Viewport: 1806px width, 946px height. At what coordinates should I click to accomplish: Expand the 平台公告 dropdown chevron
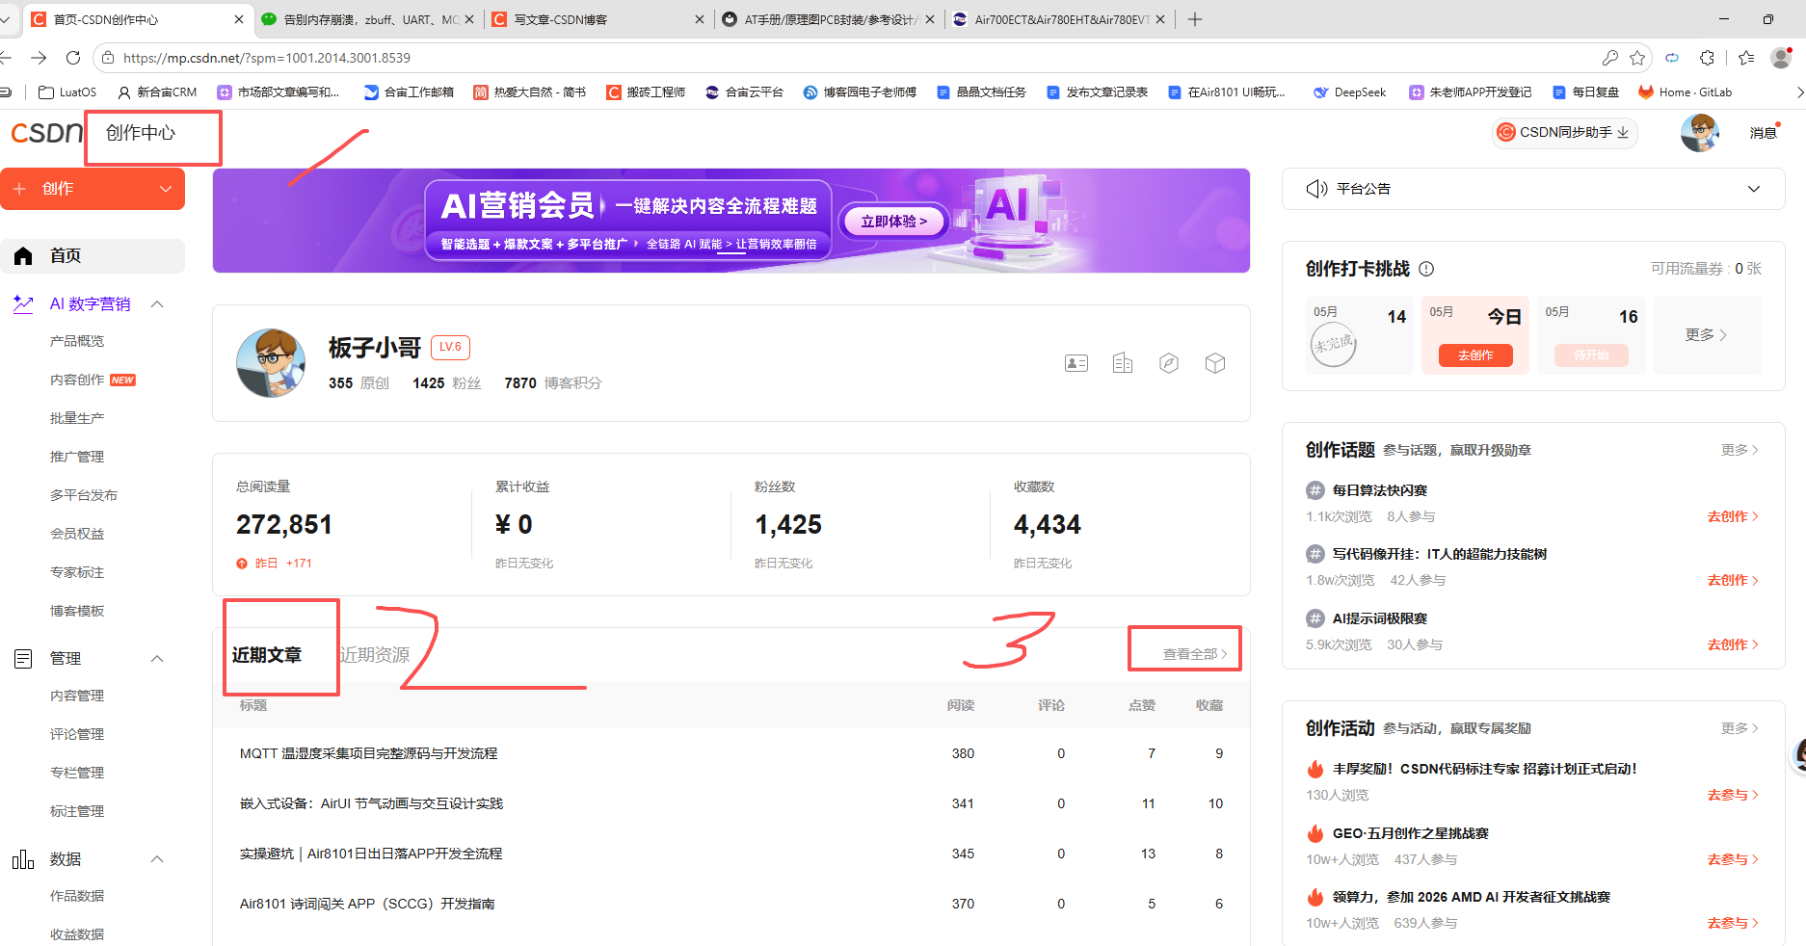1754,189
